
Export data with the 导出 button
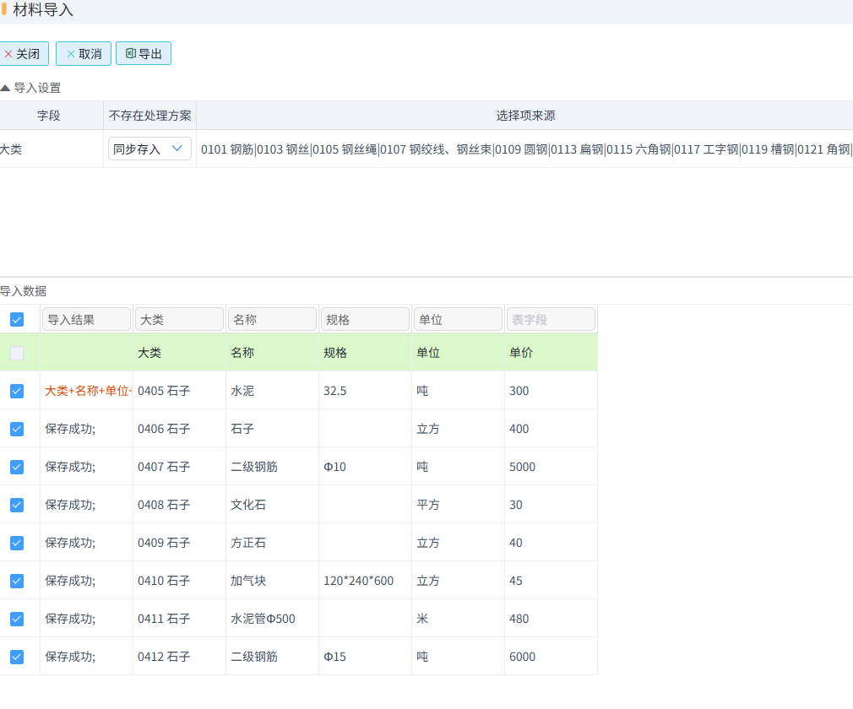point(144,54)
